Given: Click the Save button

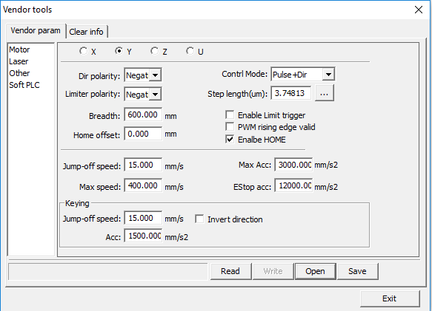Looking at the screenshot, I should point(357,271).
